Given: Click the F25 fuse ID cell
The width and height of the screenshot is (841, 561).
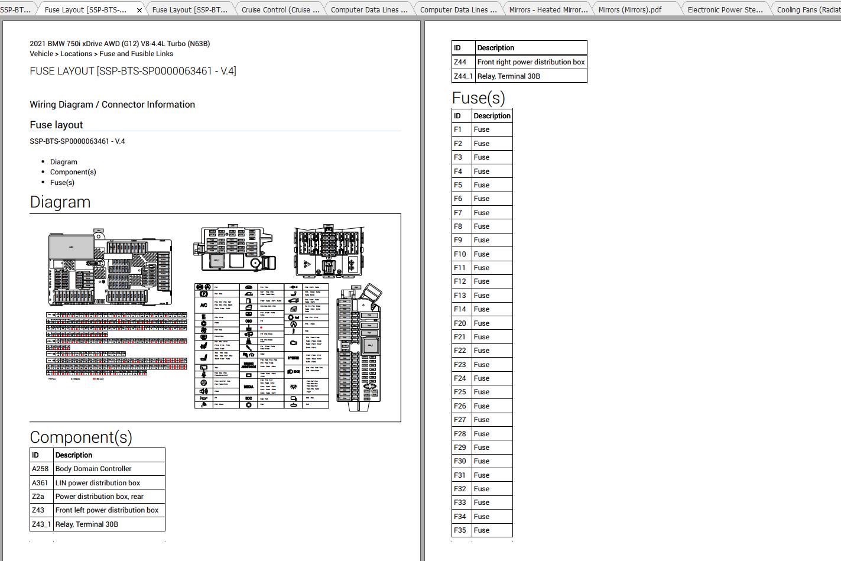Looking at the screenshot, I should click(462, 392).
